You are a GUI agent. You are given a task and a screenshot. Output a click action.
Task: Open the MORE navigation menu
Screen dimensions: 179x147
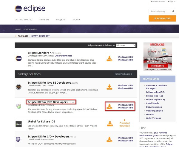point(76,20)
